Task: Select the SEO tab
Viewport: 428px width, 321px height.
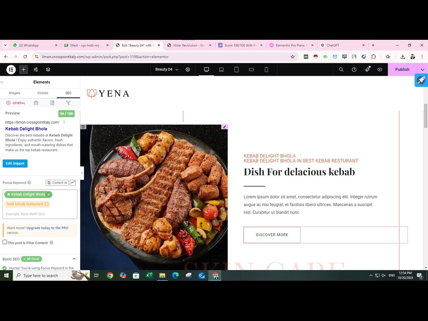Action: point(68,93)
